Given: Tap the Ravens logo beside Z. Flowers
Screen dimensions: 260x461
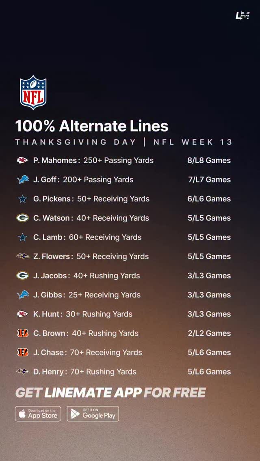Looking at the screenshot, I should [23, 256].
